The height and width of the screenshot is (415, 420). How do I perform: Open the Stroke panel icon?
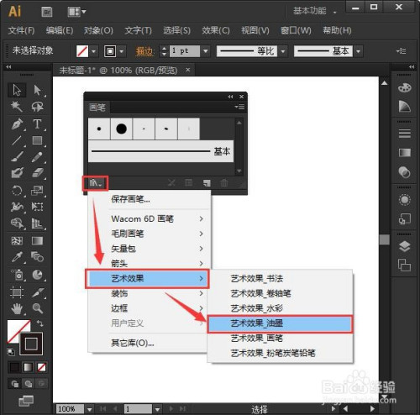[404, 134]
